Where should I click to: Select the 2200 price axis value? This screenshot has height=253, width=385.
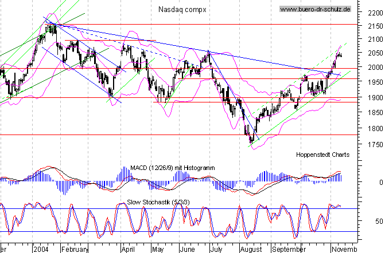(x=375, y=13)
